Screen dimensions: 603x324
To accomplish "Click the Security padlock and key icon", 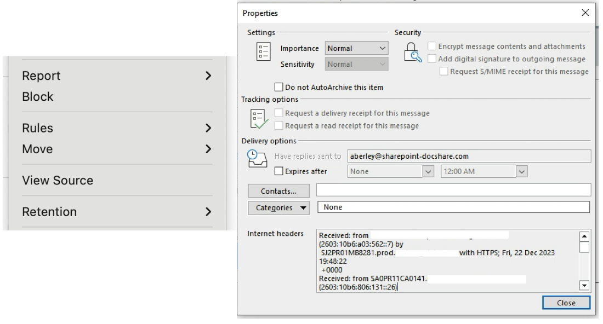I will tap(413, 52).
